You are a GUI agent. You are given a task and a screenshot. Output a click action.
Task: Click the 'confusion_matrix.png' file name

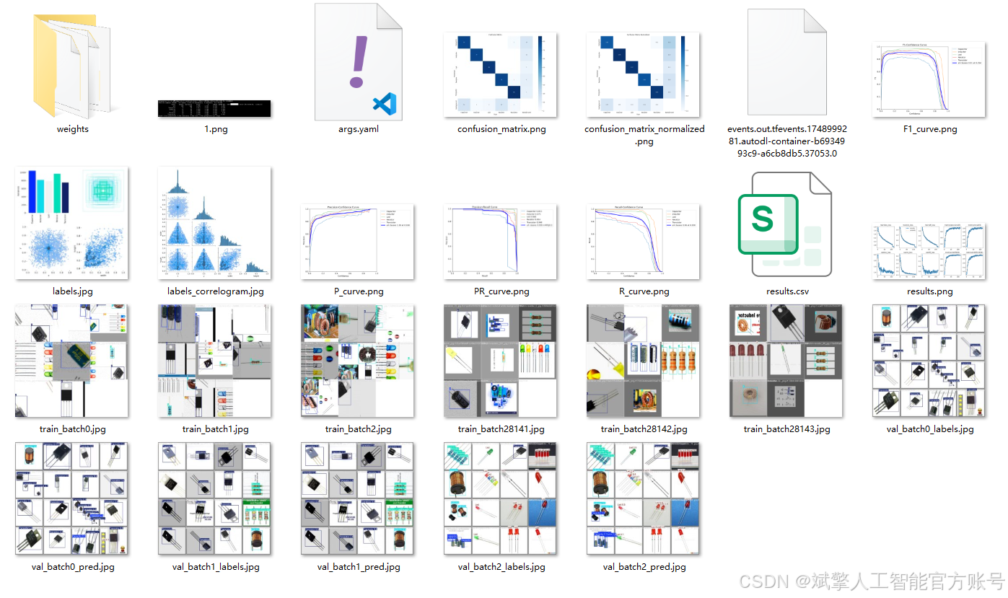[x=501, y=130]
